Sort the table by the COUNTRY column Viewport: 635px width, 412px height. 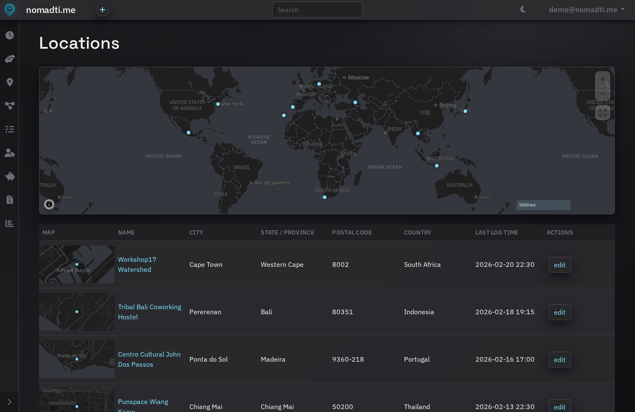(x=417, y=232)
